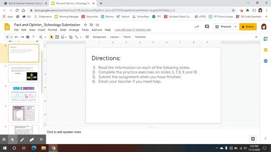This screenshot has width=271, height=152.
Task: Click the cloud saved status icon
Action: point(97,25)
